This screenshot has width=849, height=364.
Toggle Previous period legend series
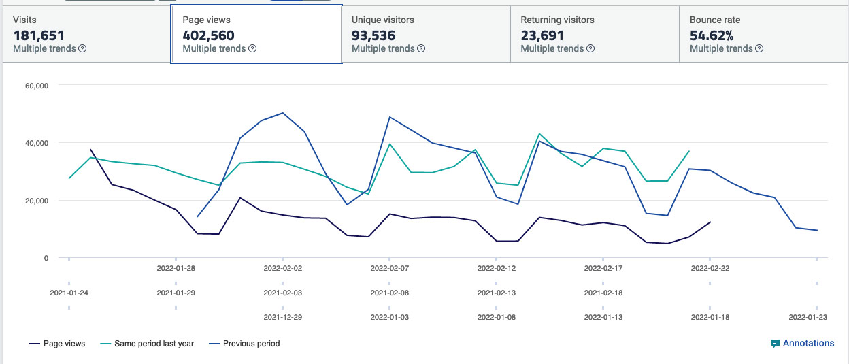click(244, 344)
